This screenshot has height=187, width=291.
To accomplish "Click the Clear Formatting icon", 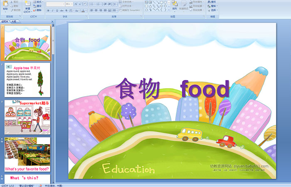I will click(85, 4).
